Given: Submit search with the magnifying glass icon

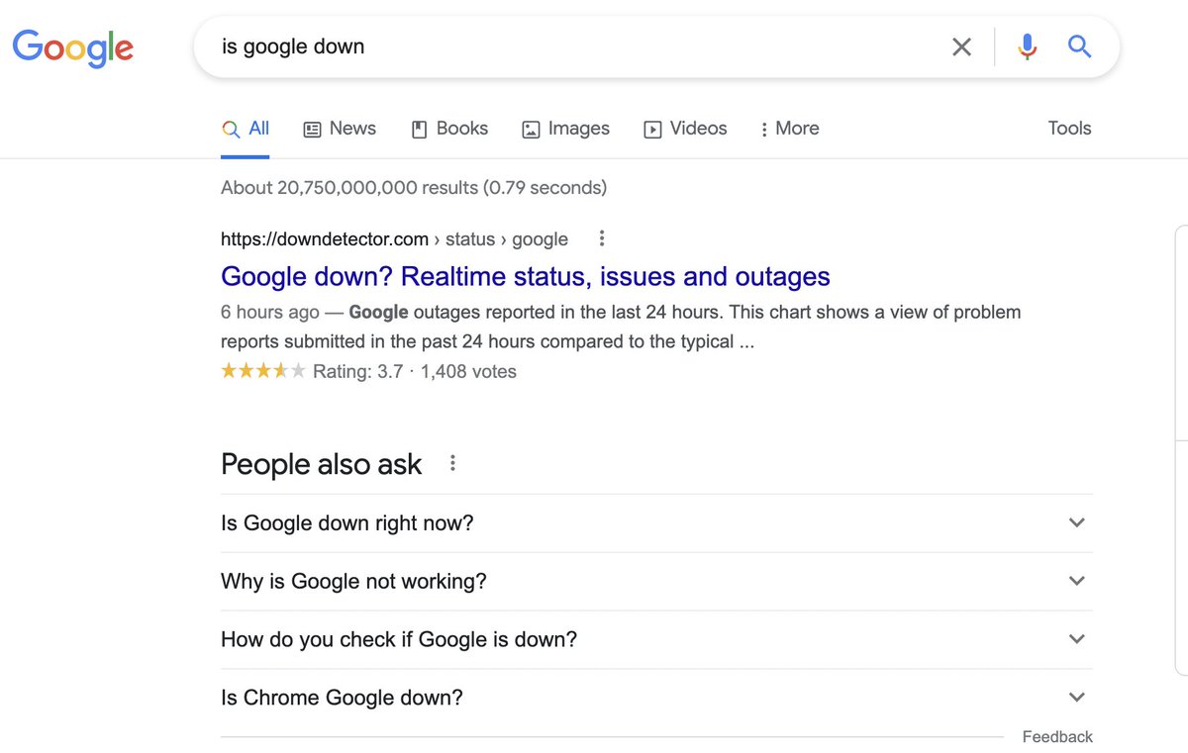Looking at the screenshot, I should click(1079, 47).
